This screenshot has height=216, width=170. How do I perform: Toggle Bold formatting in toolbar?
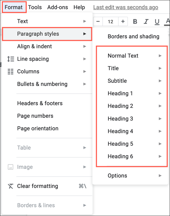pos(135,21)
